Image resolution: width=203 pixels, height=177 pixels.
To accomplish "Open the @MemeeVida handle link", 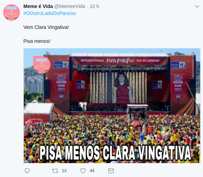I will (x=70, y=6).
